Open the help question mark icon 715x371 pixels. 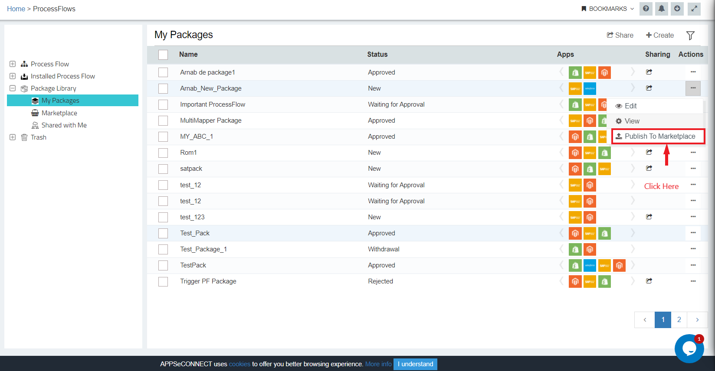(x=646, y=9)
